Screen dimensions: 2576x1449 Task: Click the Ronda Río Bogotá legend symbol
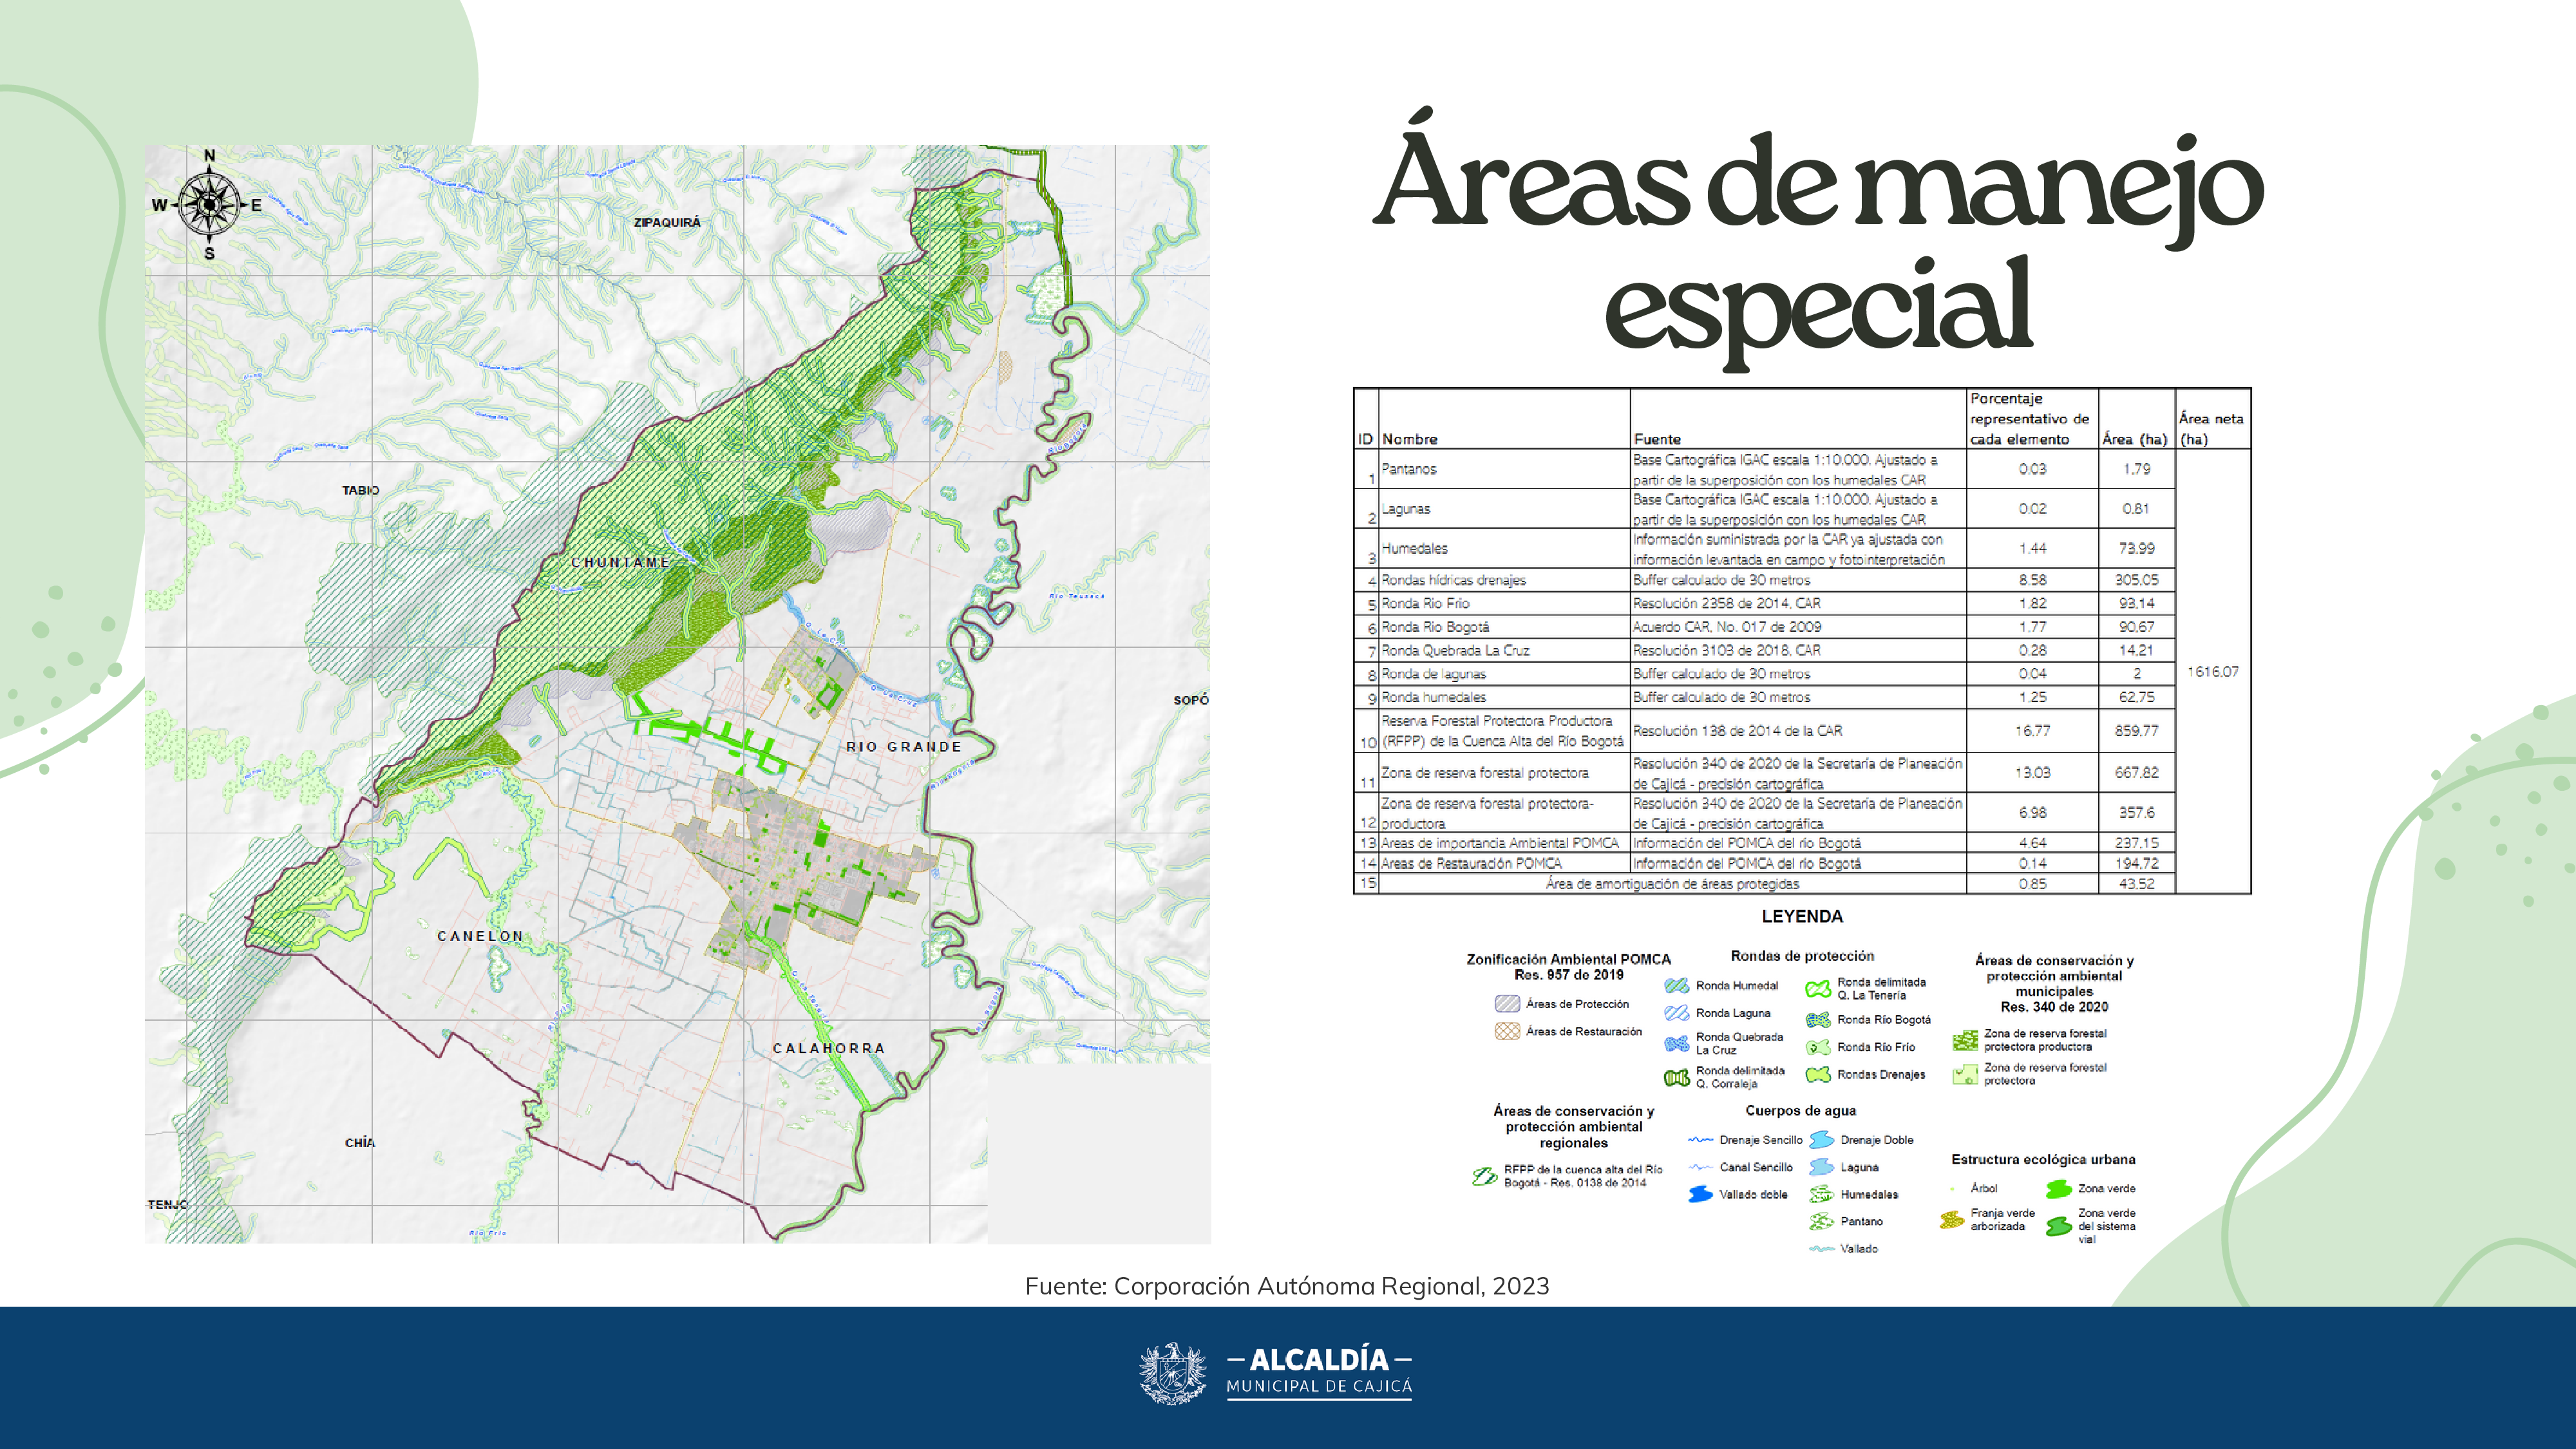coord(1818,1020)
